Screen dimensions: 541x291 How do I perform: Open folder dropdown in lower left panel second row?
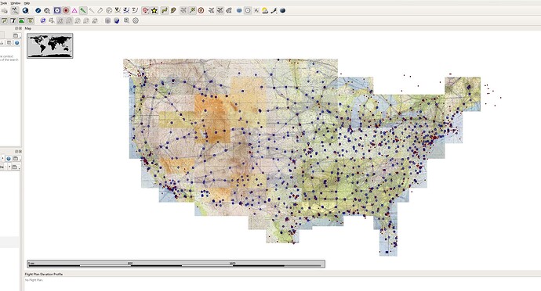coord(16,167)
